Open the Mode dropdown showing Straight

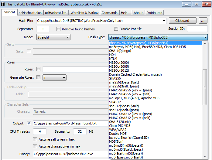[x=53, y=37]
